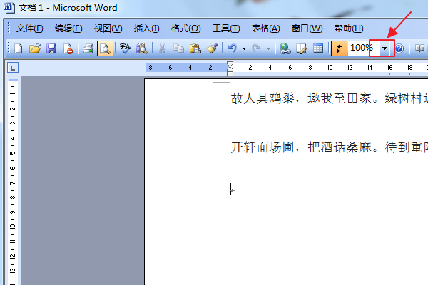Save the document with the floppy disk icon
428x285 pixels.
point(51,48)
